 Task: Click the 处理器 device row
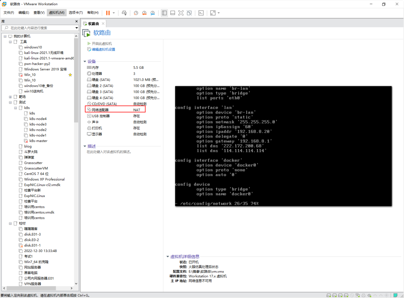coord(123,74)
